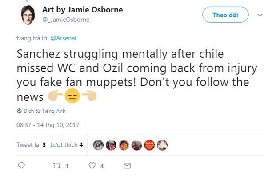Show the list of Tweet lại 3 retweets

point(31,145)
